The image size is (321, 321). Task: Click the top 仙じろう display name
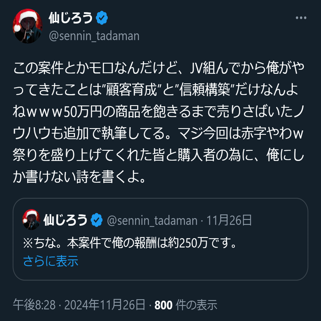click(71, 18)
